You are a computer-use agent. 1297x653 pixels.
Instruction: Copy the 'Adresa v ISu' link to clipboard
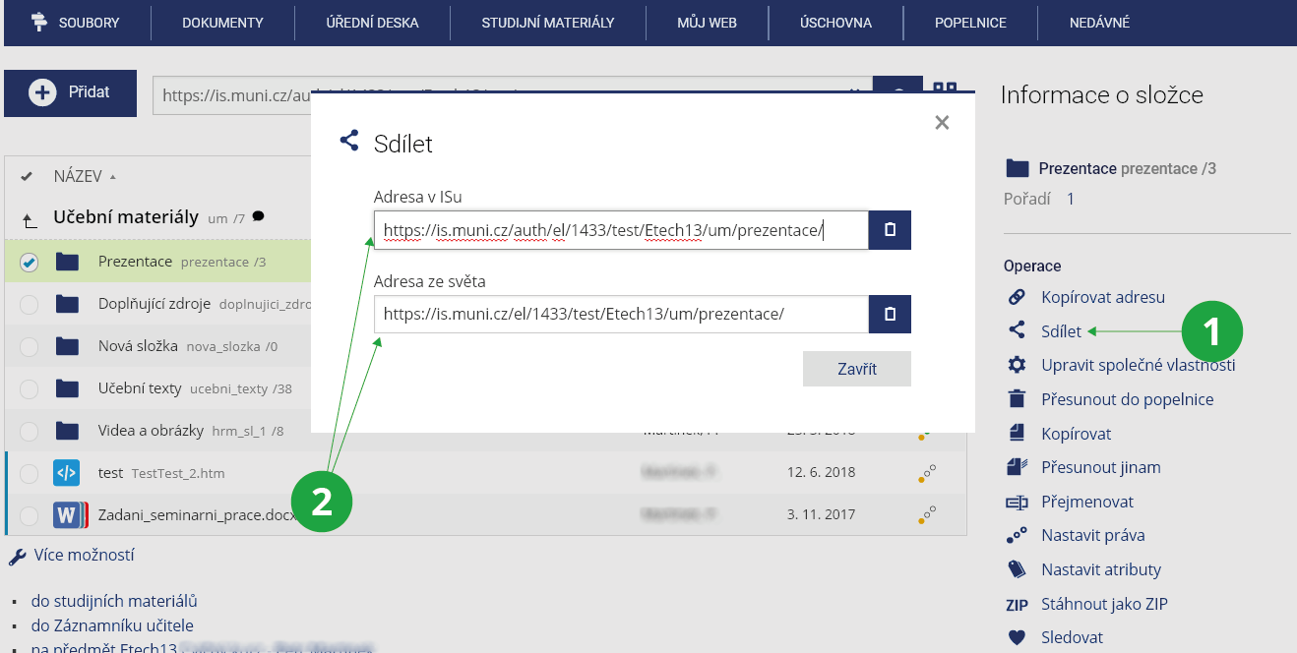tap(890, 230)
